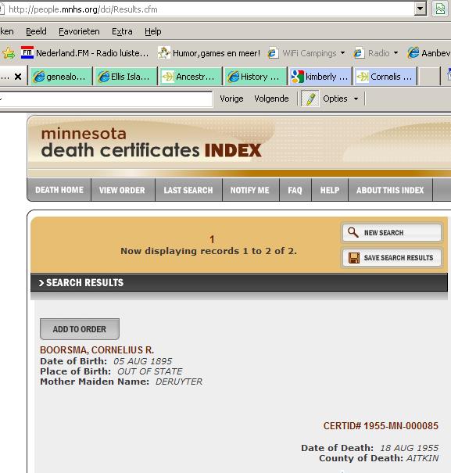Switch to the kimberly tab
451x473 pixels.
[320, 77]
